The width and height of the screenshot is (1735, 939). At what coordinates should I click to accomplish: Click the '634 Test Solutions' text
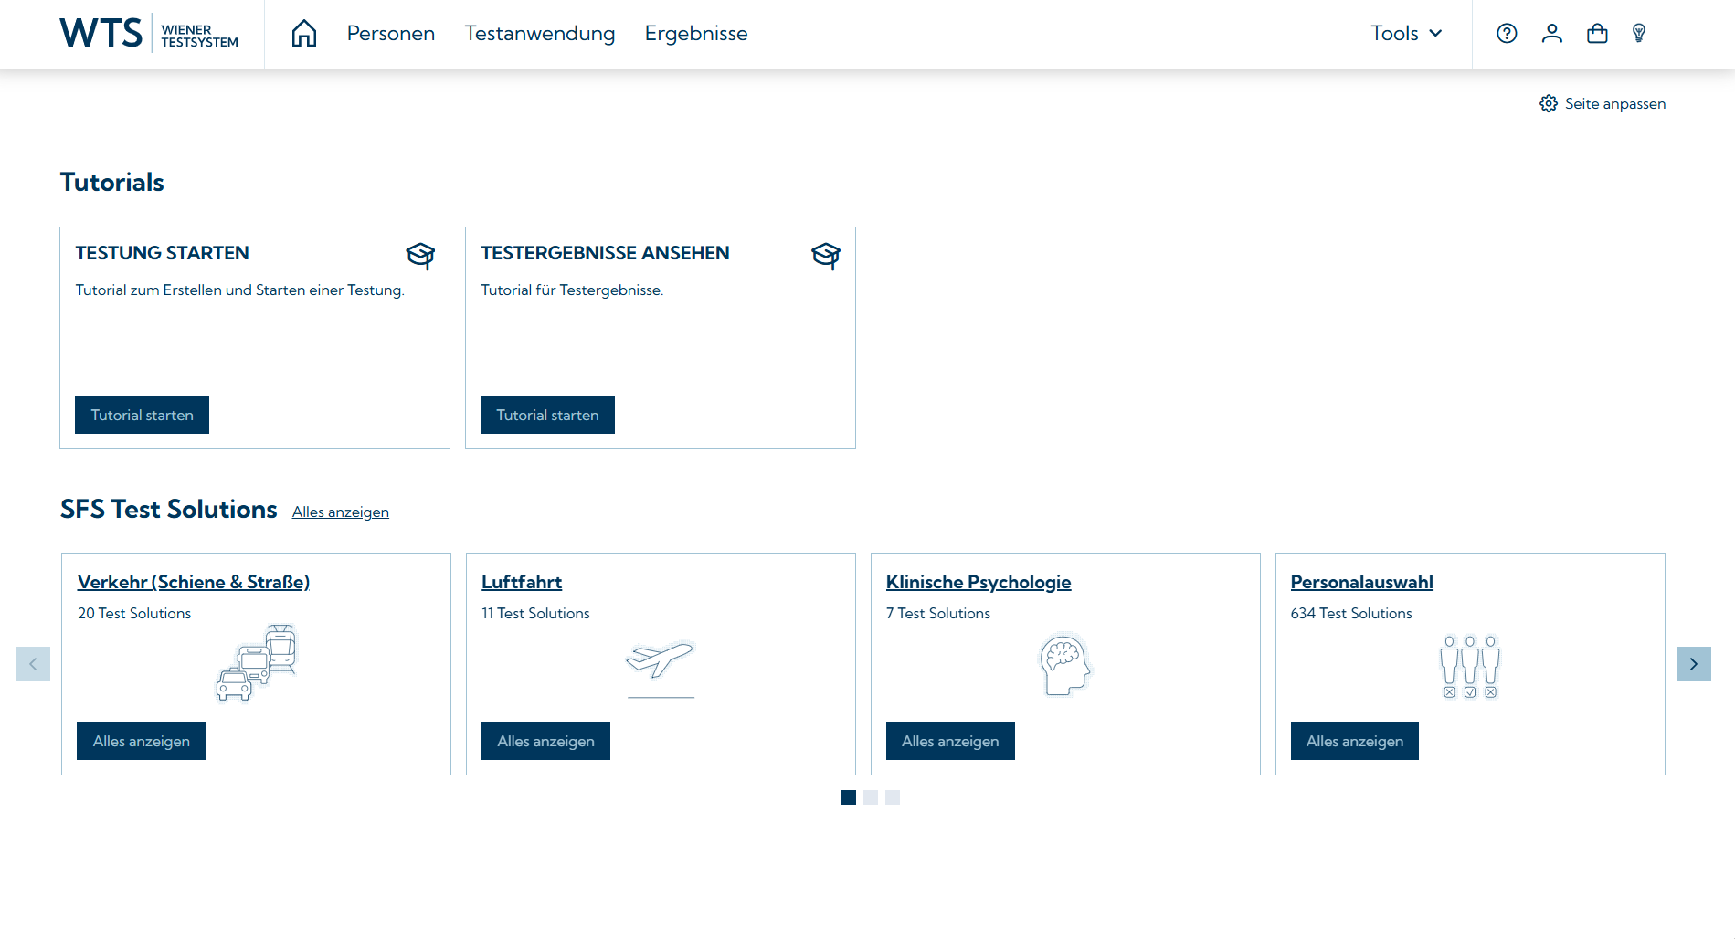1352,614
